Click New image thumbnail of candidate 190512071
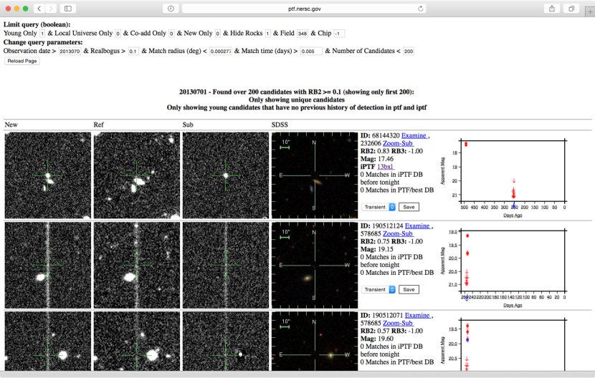 point(48,341)
